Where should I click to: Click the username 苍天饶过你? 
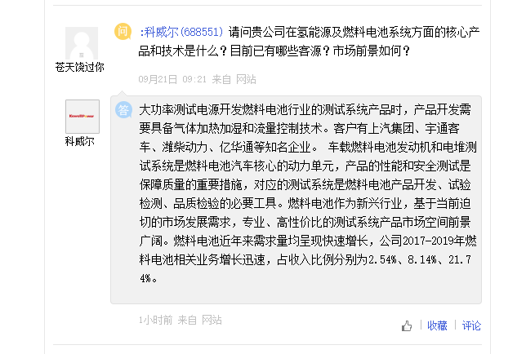tap(79, 68)
